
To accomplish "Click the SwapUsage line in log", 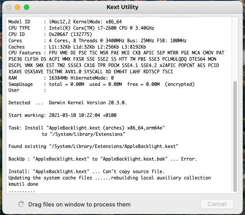I will (102, 84).
